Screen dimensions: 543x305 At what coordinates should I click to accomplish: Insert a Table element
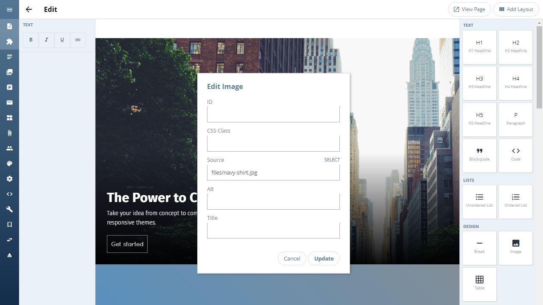point(479,284)
